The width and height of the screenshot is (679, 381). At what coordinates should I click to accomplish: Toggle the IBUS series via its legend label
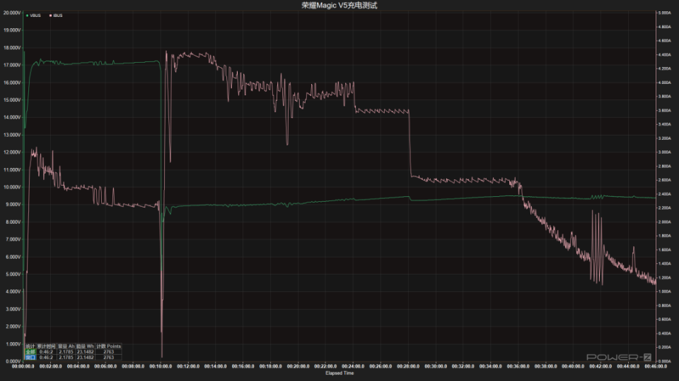click(57, 16)
